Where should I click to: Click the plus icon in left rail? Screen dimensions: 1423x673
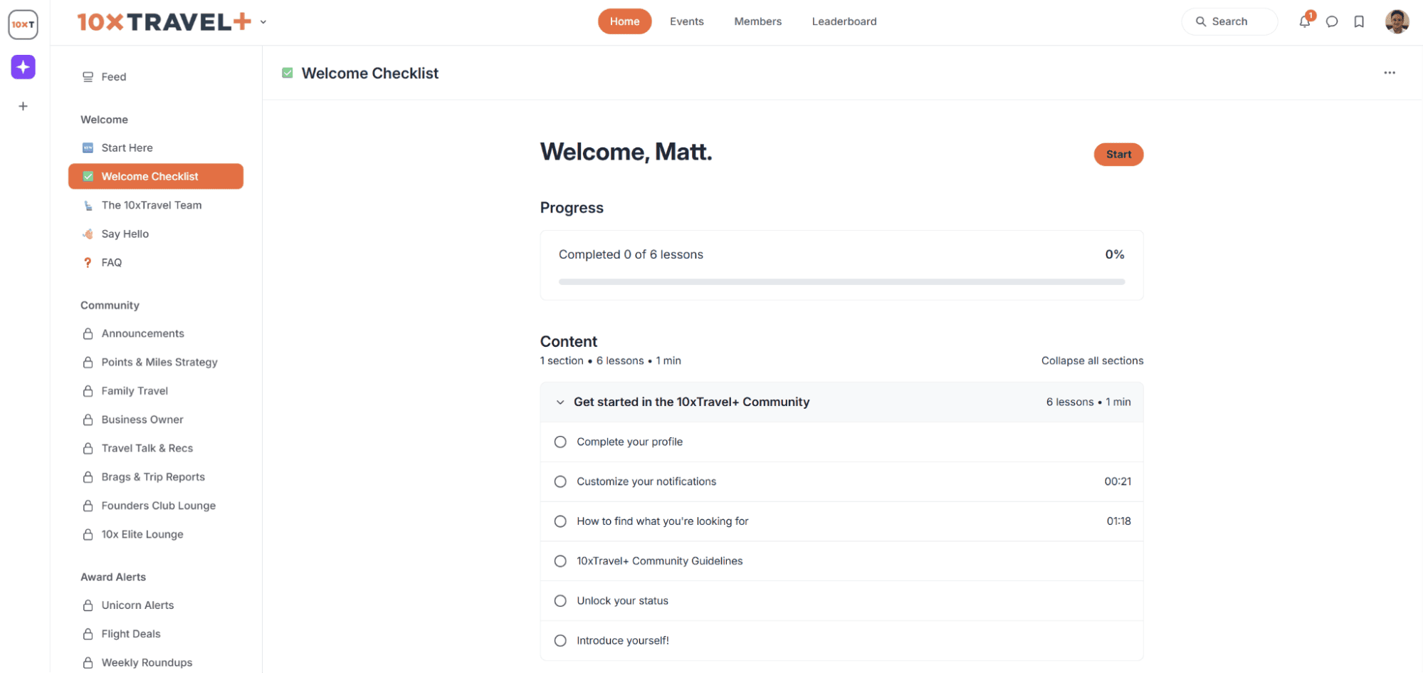point(23,106)
